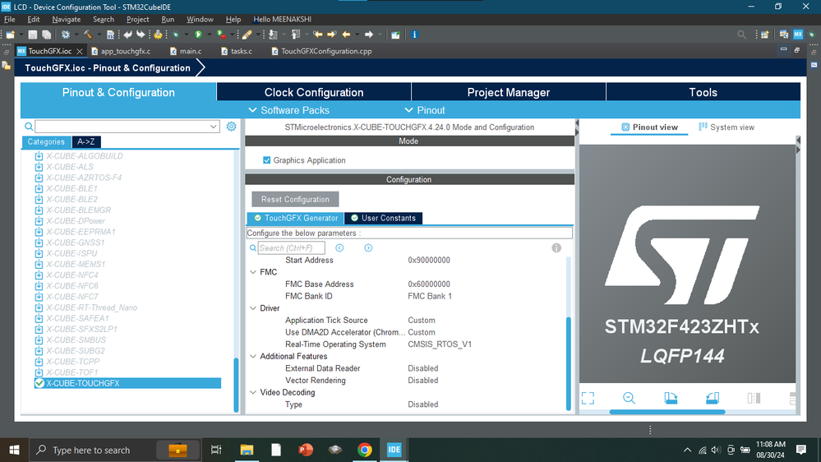
Task: Collapse the Additional Features group
Action: point(253,357)
